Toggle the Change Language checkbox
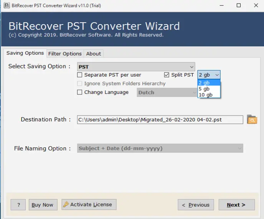 pyautogui.click(x=80, y=92)
